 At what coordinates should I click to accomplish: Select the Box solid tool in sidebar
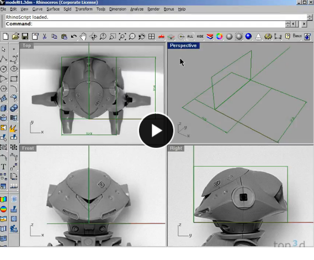[x=3, y=108]
